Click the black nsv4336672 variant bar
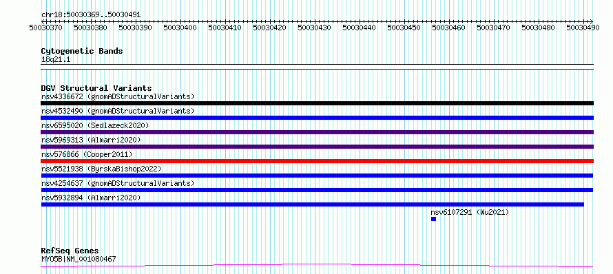The height and width of the screenshot is (274, 613). (x=317, y=103)
